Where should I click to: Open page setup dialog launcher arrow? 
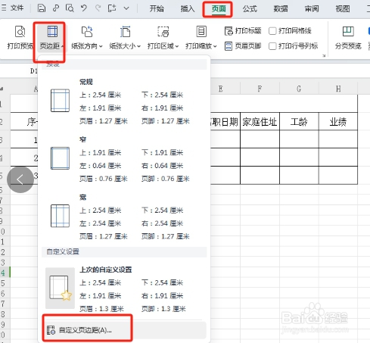(x=324, y=55)
